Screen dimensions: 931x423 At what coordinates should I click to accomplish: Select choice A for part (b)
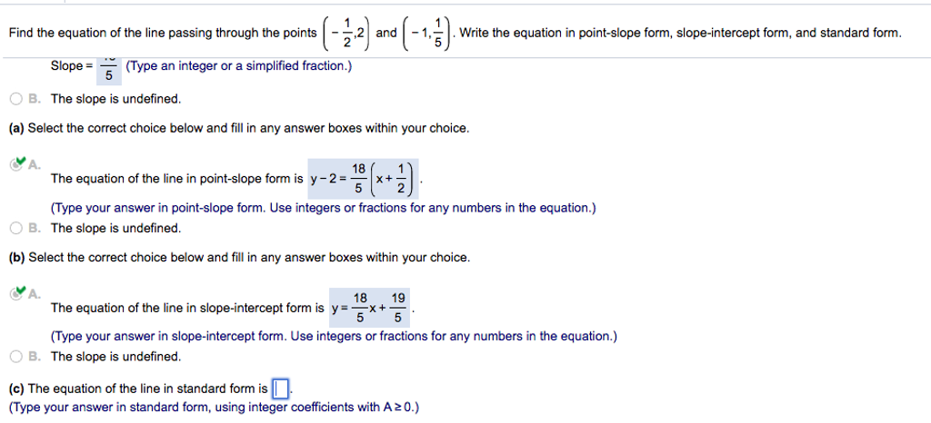[18, 293]
